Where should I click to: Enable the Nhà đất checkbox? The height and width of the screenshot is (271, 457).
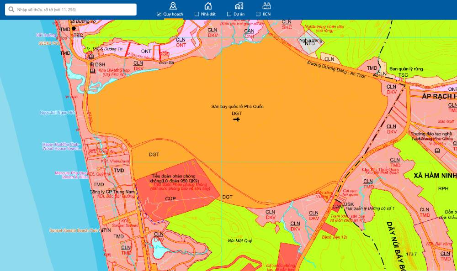tap(197, 14)
